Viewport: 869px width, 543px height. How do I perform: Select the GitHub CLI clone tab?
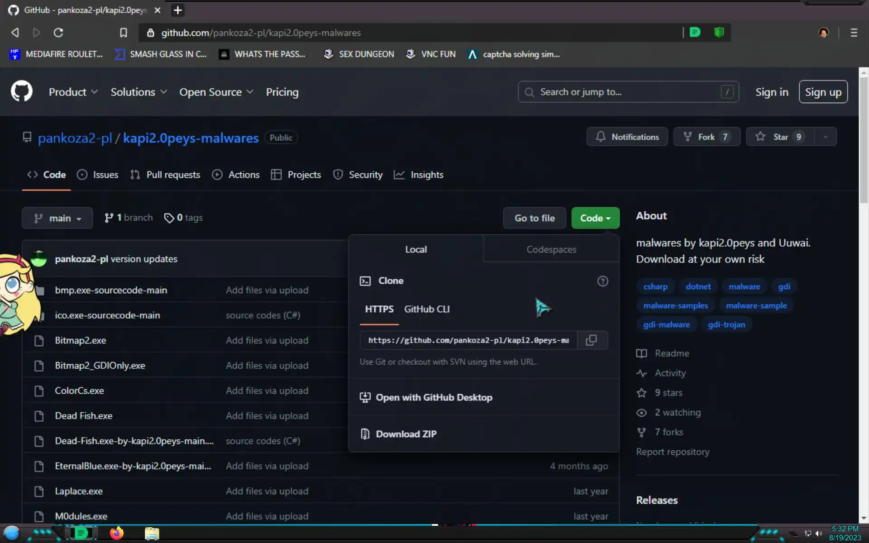tap(426, 309)
